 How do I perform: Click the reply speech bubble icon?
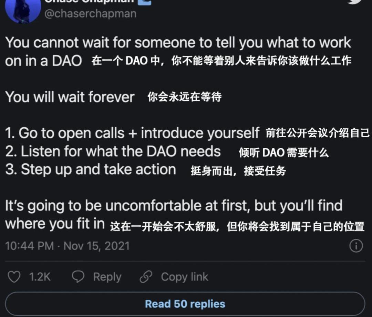point(78,277)
